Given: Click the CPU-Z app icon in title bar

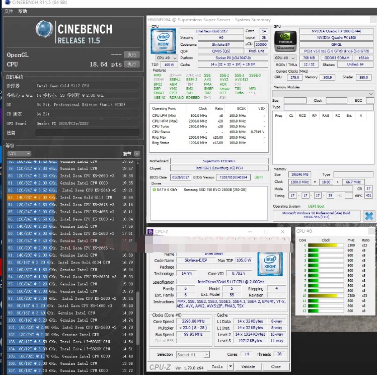Looking at the screenshot, I should [x=150, y=232].
